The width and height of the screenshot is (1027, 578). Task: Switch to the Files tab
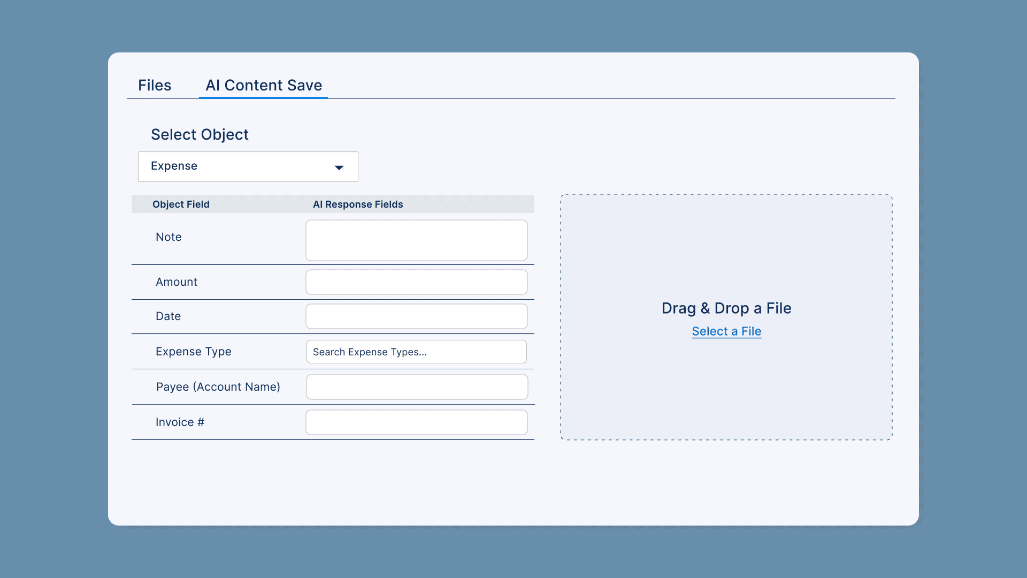pyautogui.click(x=155, y=85)
